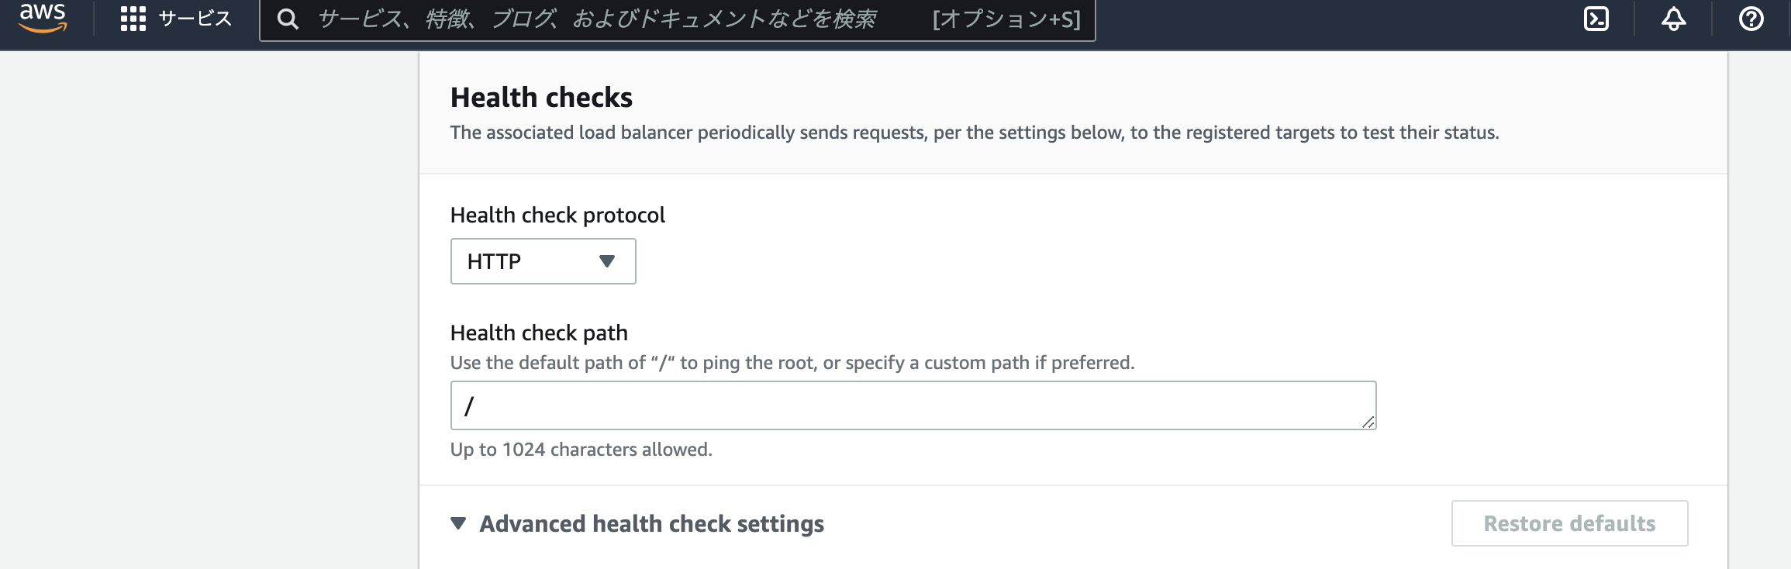
Task: Click the Health check protocol label
Action: (557, 216)
